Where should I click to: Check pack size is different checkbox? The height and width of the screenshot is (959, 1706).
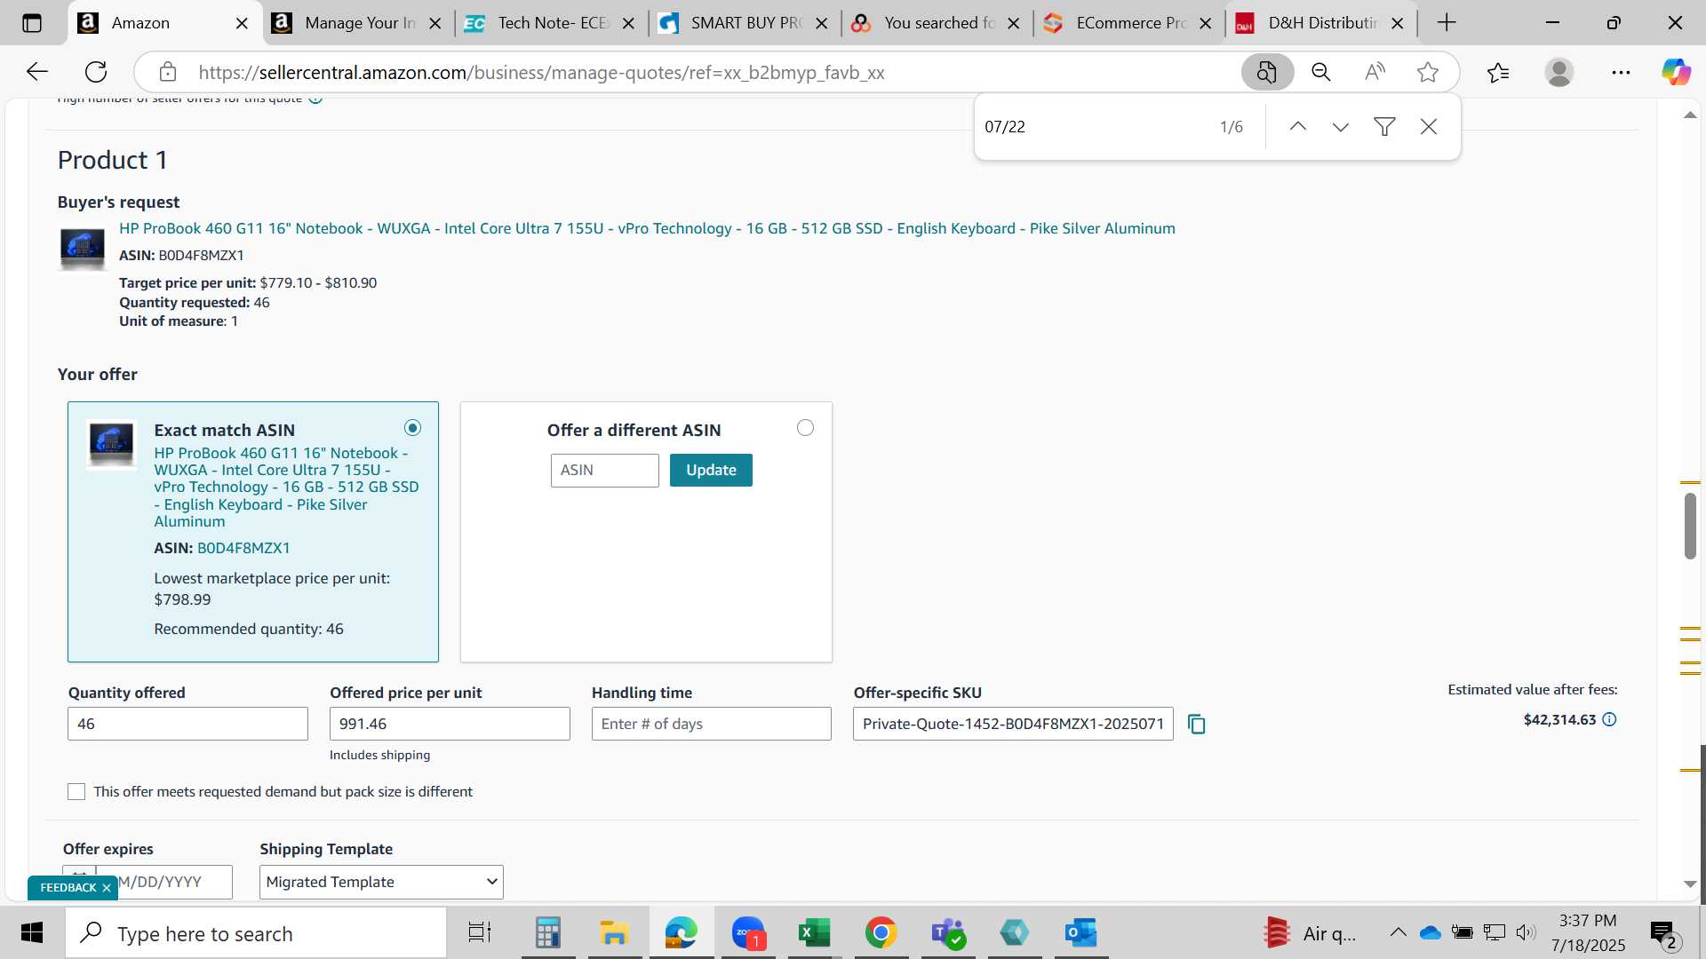[76, 792]
